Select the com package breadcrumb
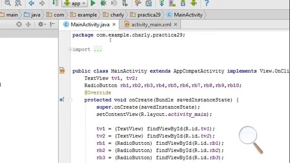The height and width of the screenshot is (163, 290). pos(55,15)
